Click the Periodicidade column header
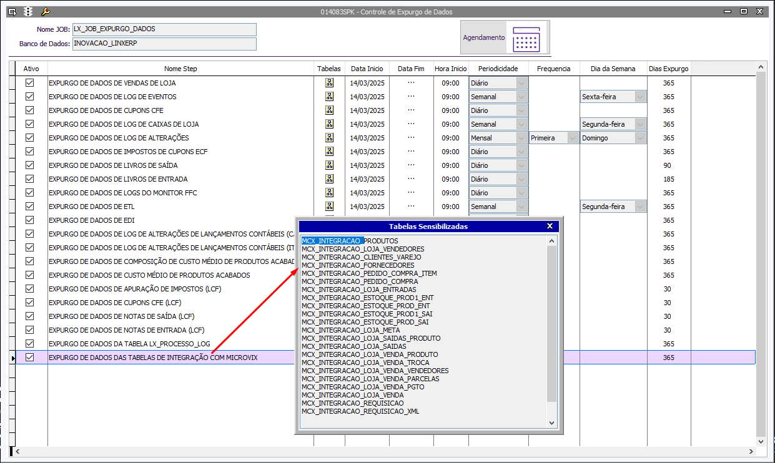Image resolution: width=775 pixels, height=463 pixels. [498, 69]
